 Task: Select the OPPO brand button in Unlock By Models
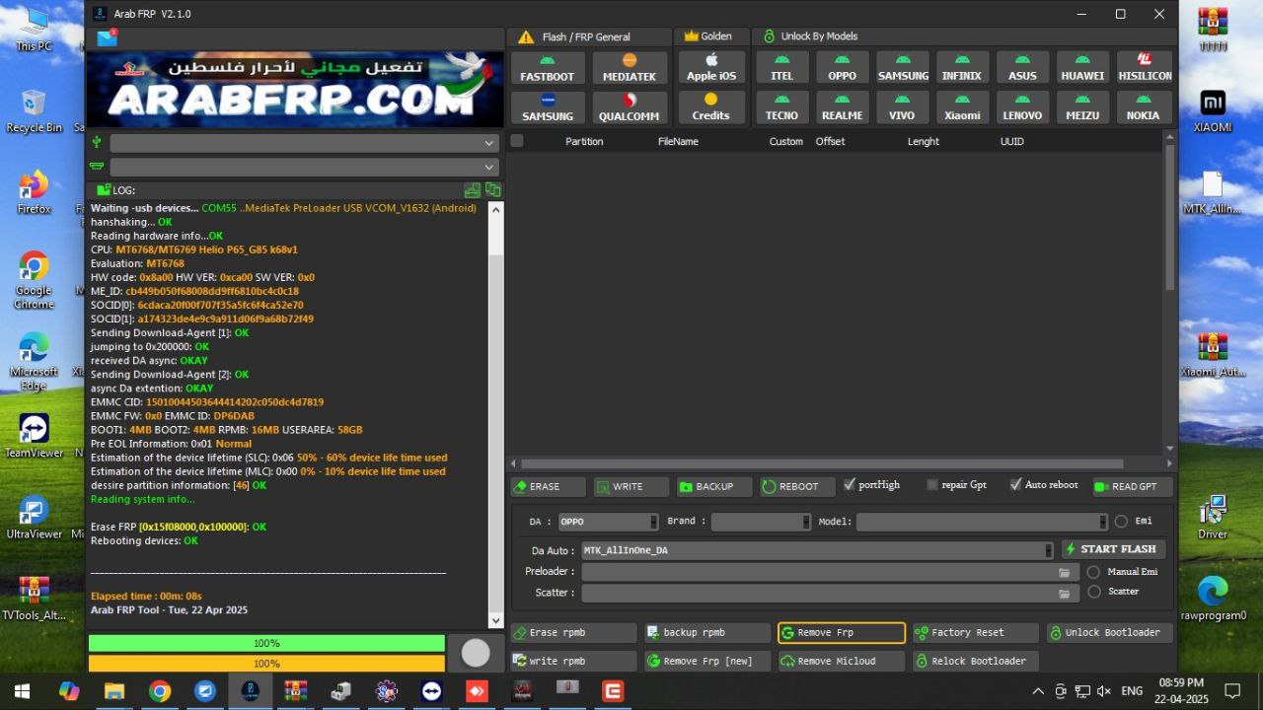843,68
